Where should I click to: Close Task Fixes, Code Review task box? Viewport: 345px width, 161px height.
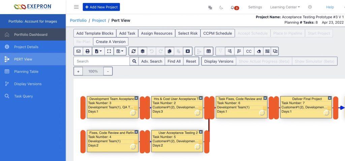click(265, 98)
